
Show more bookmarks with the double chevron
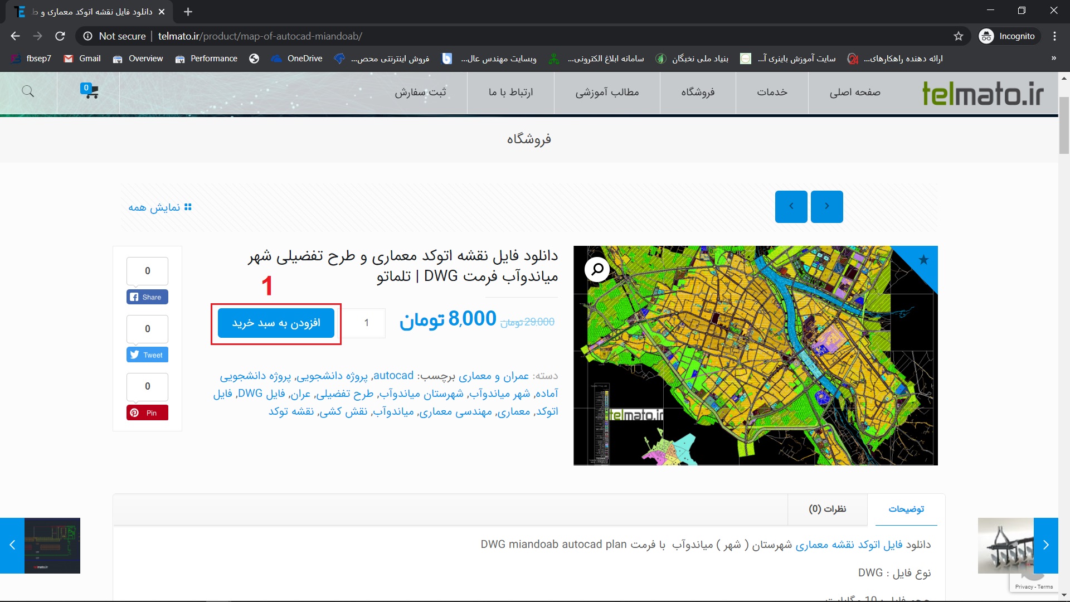point(1054,59)
